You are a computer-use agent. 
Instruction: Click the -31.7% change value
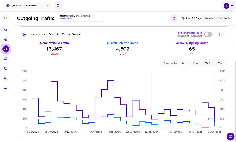[x=123, y=54]
